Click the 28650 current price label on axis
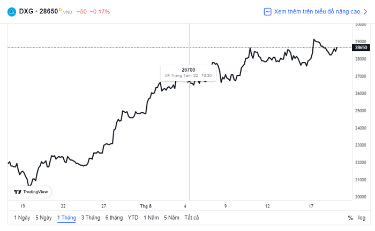This screenshot has width=375, height=231. click(x=361, y=47)
